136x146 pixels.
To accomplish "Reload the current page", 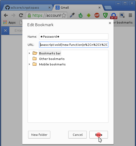I will pos(21,15).
